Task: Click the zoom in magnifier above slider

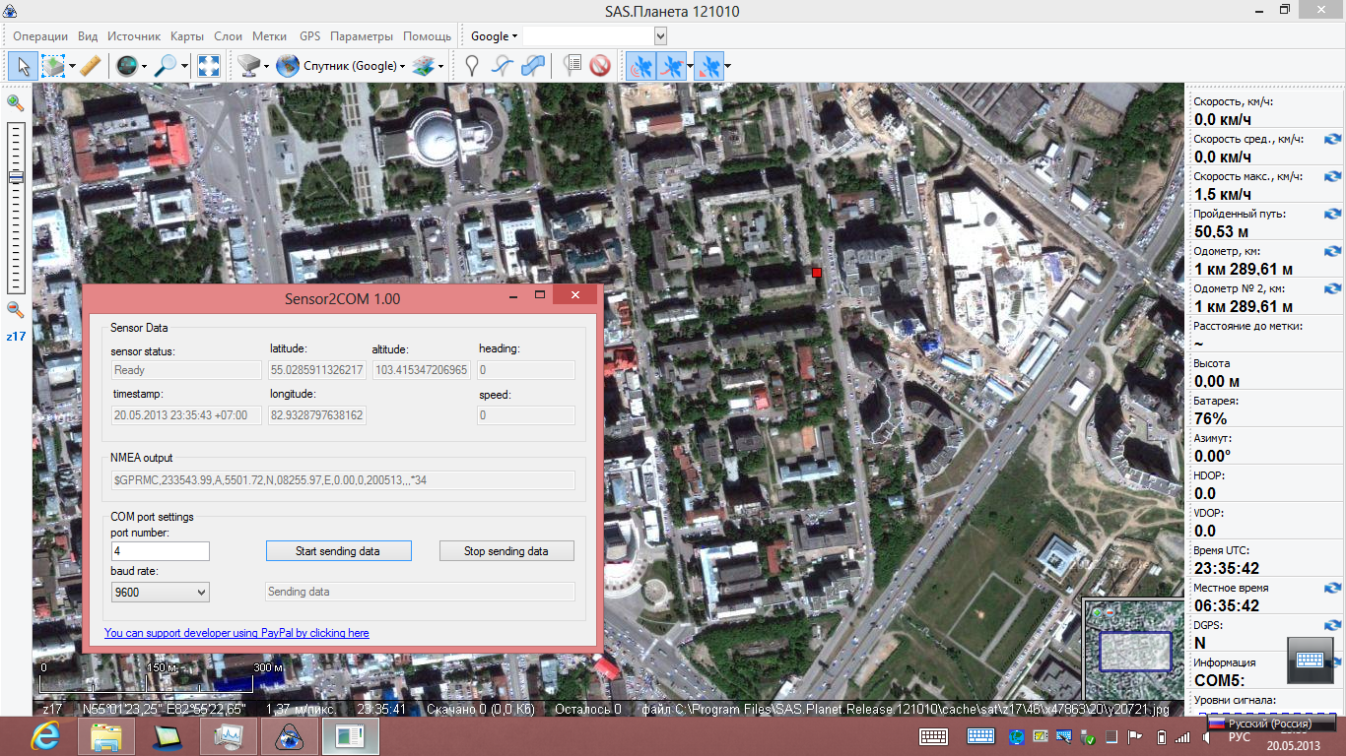Action: coord(15,102)
